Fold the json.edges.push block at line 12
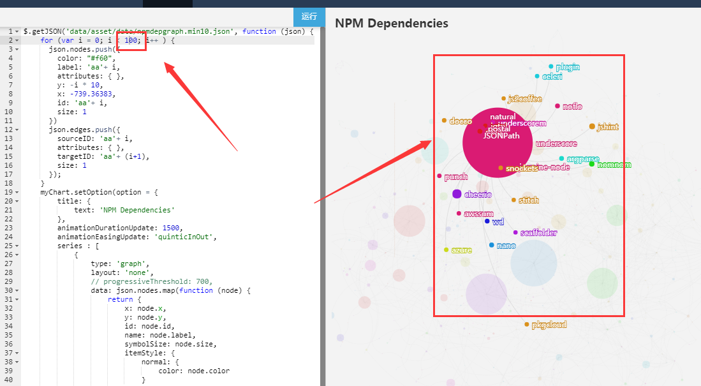The image size is (701, 386). pyautogui.click(x=17, y=130)
